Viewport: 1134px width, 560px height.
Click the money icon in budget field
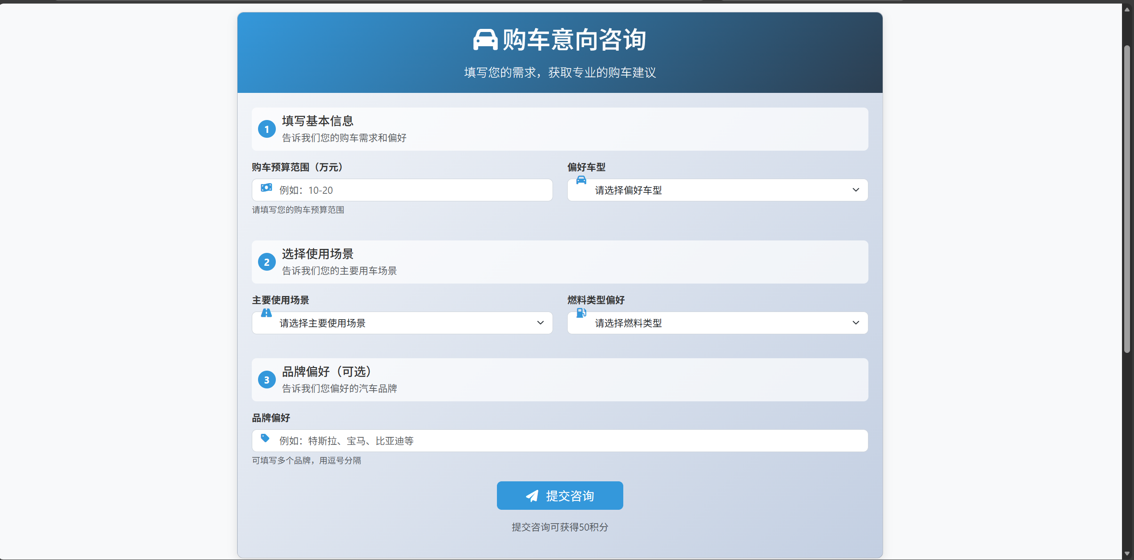266,188
